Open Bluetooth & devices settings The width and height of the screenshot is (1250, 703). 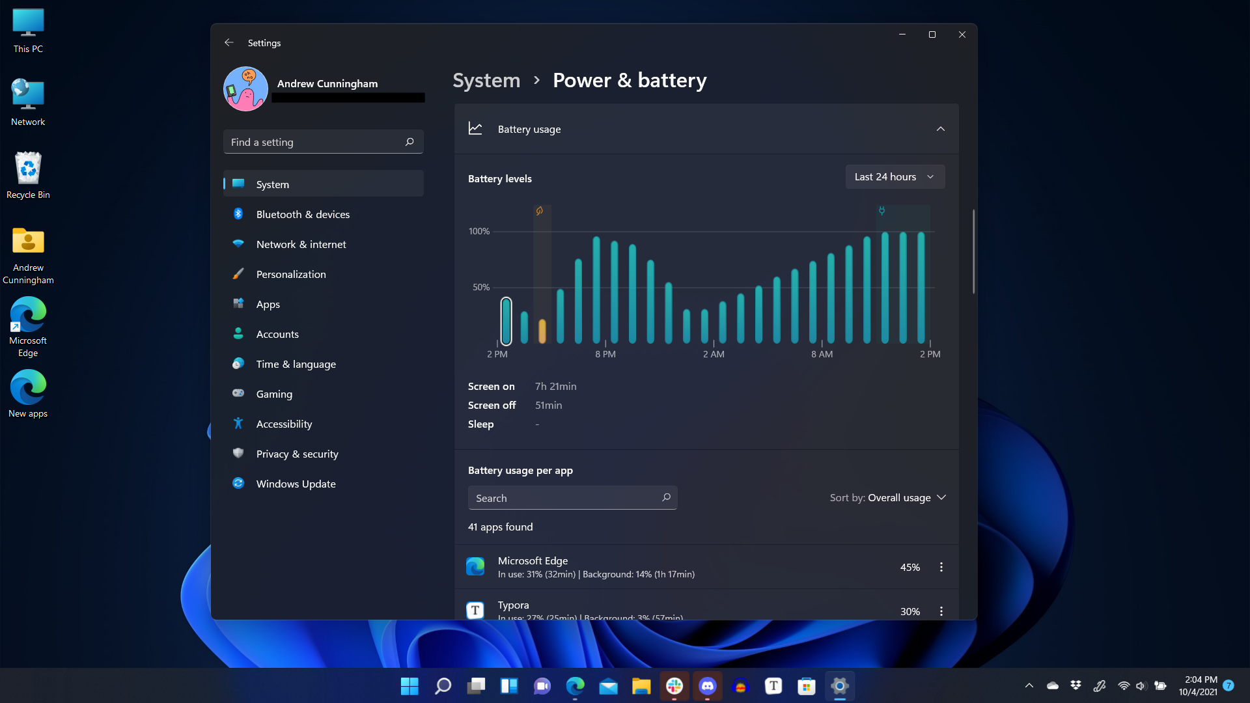tap(324, 214)
